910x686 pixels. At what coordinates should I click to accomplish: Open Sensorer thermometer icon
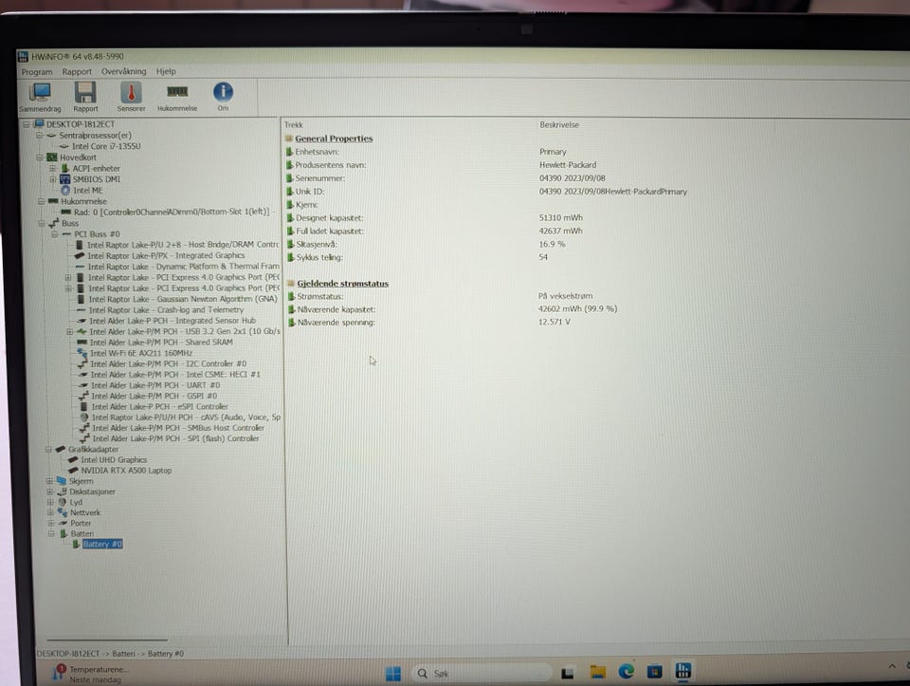click(x=131, y=97)
